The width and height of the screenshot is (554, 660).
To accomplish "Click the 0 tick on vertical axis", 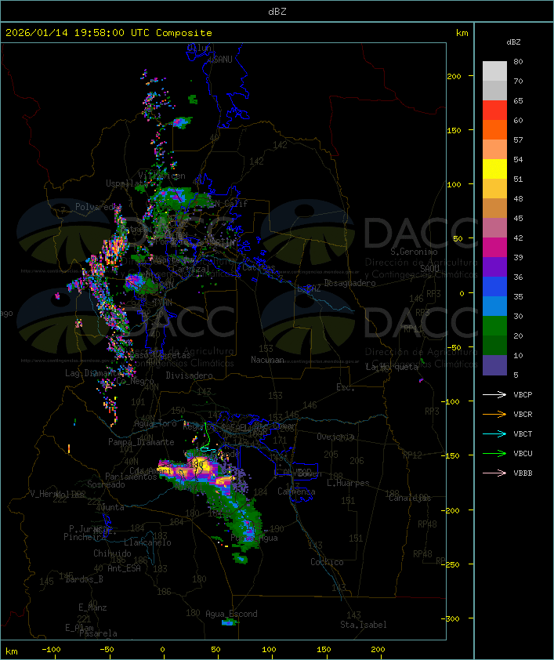I will pos(462,293).
